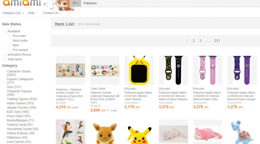Click the search field containing Pokémon
The height and width of the screenshot is (144, 260).
(171, 3)
